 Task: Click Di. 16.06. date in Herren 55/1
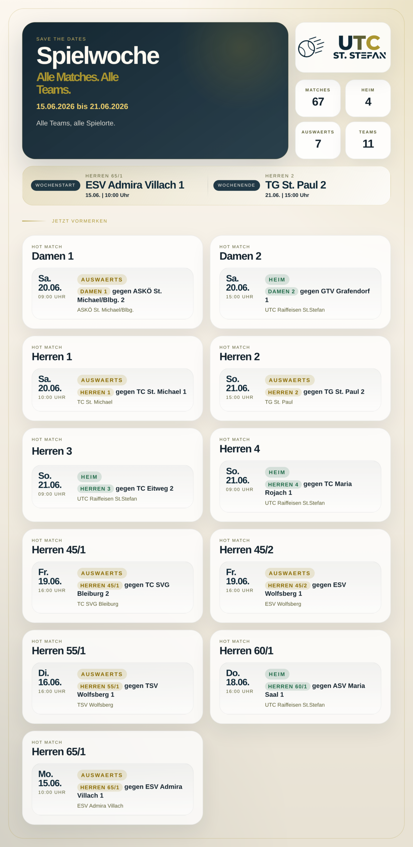point(50,678)
